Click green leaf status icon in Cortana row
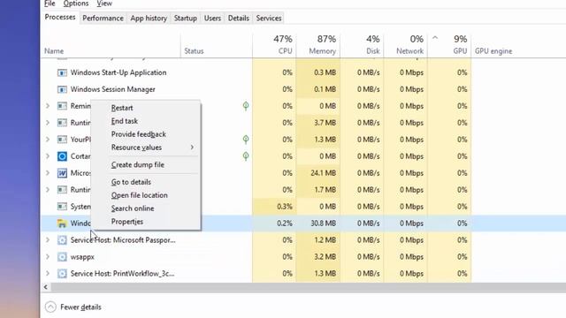The image size is (566, 318). [246, 156]
